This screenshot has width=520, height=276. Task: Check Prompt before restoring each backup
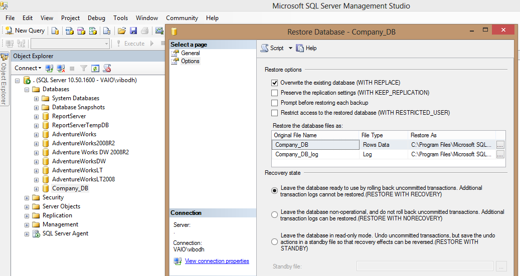click(274, 103)
